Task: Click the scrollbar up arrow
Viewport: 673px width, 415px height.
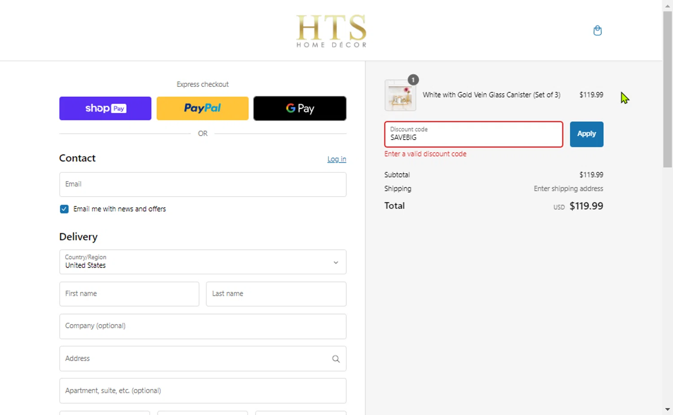Action: (x=668, y=6)
